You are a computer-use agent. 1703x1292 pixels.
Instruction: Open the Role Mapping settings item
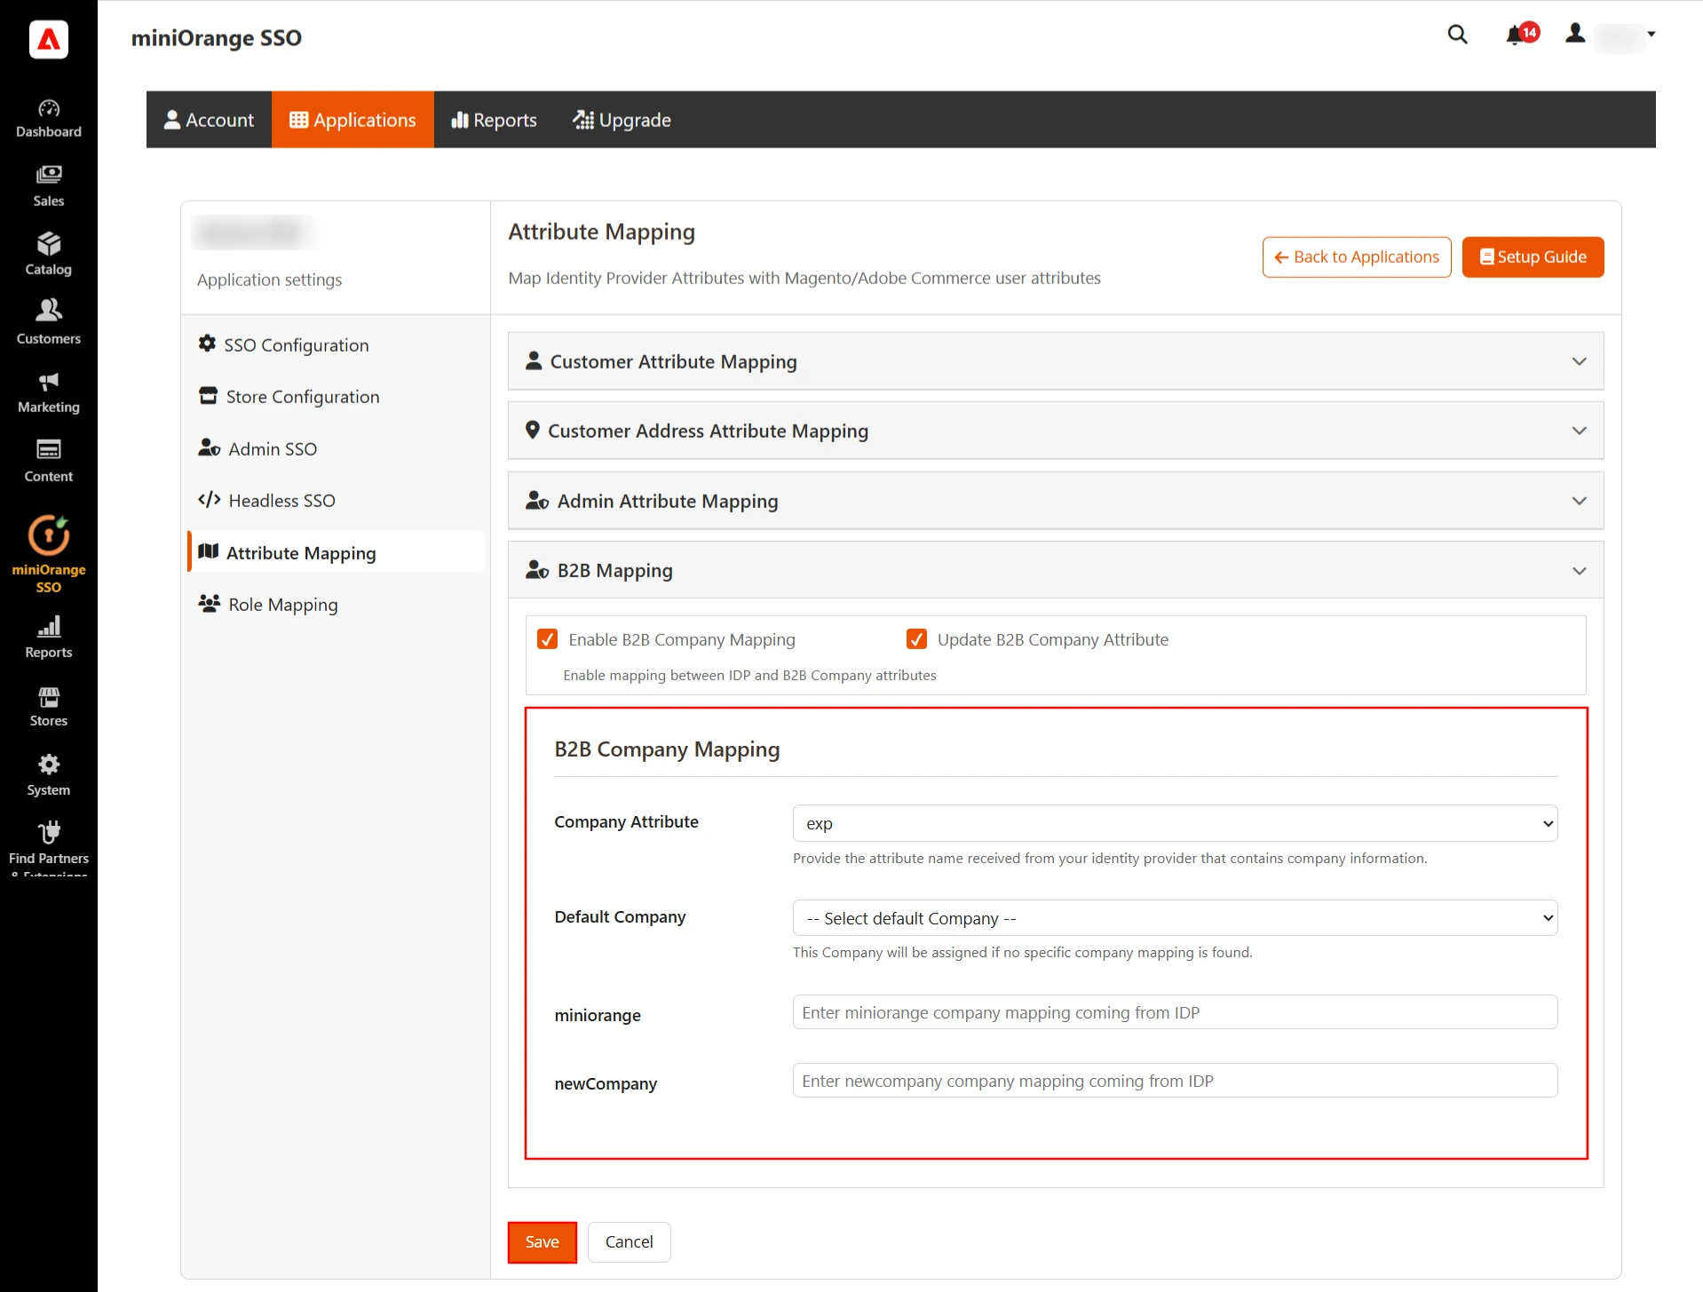click(x=336, y=605)
